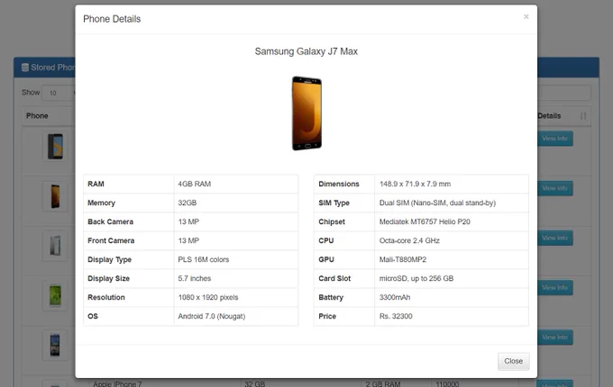Click the Close button in dialog footer
The image size is (613, 387).
513,361
